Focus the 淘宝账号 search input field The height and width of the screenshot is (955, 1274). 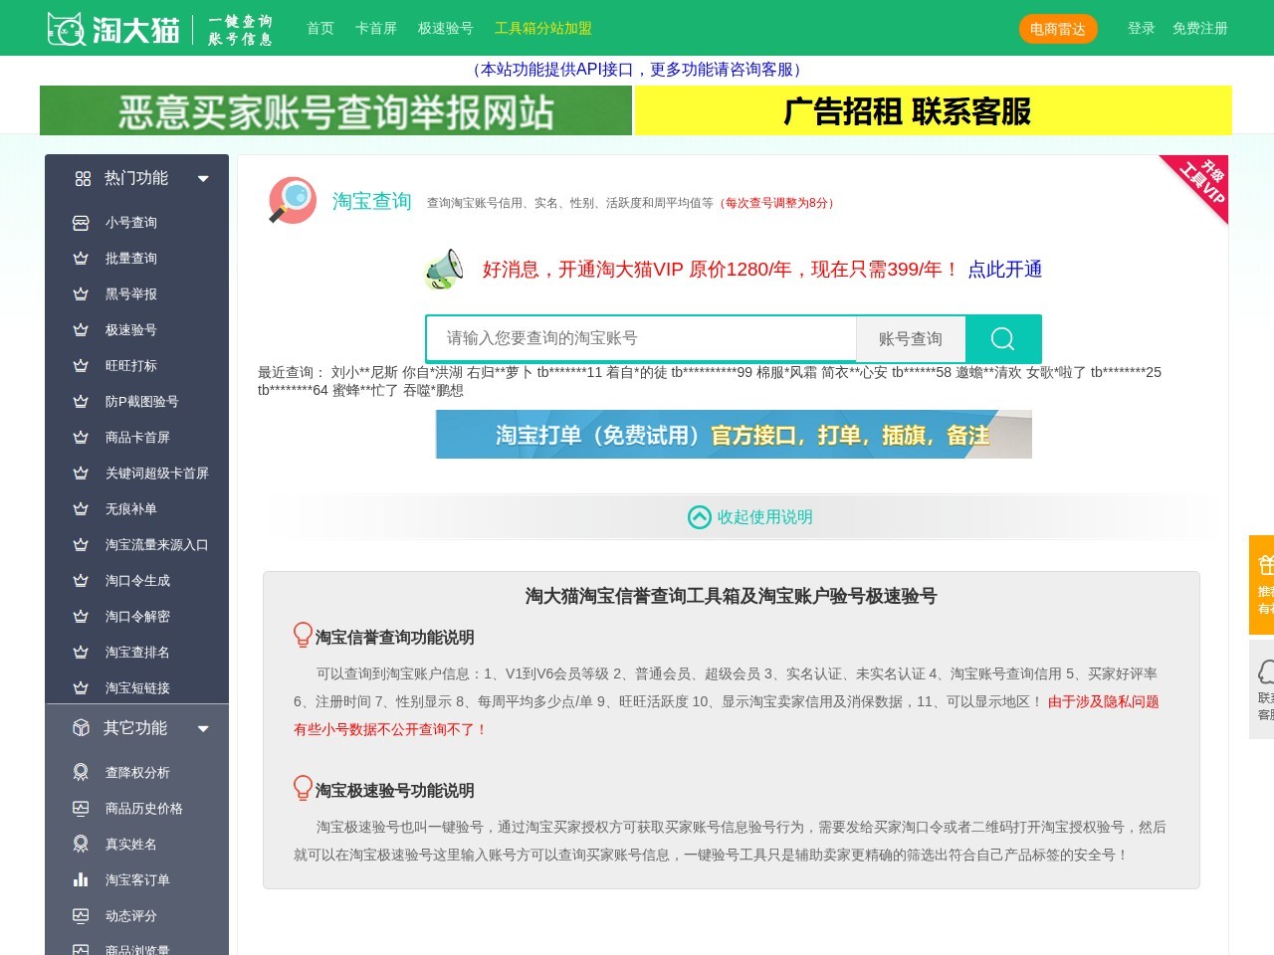coord(641,339)
